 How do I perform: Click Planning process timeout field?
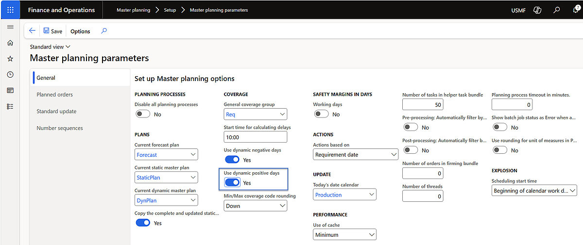click(x=512, y=104)
